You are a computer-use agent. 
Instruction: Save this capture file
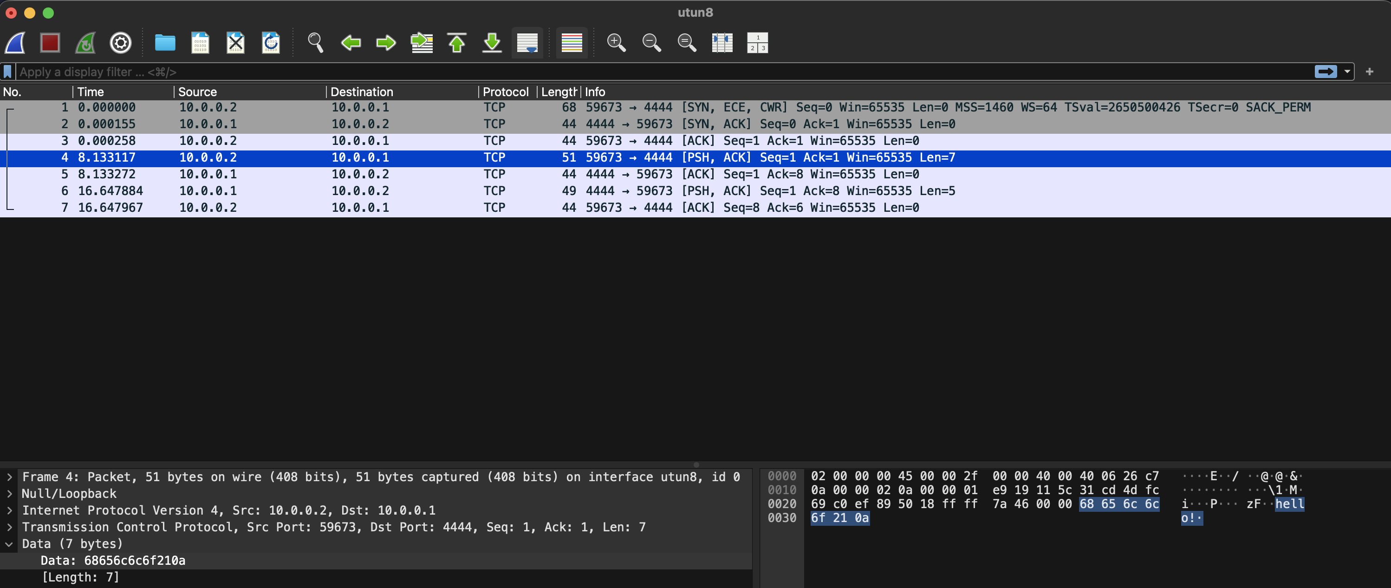click(x=200, y=43)
